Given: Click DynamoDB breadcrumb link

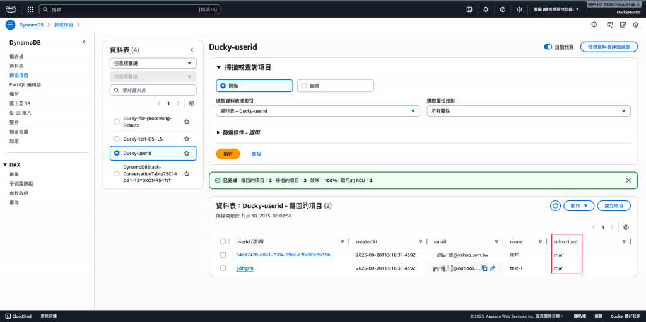Looking at the screenshot, I should (32, 25).
